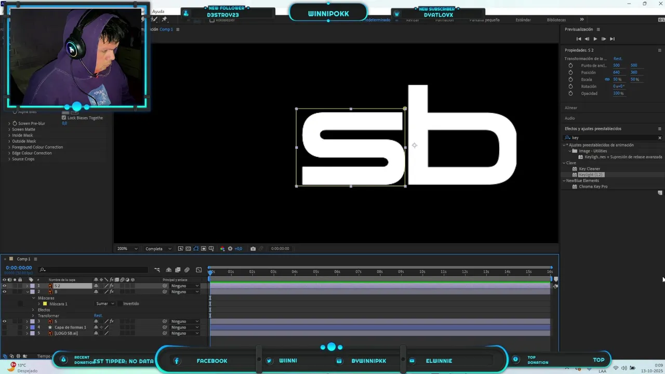Take a snapshot with camera icon
The height and width of the screenshot is (374, 665).
(x=253, y=249)
